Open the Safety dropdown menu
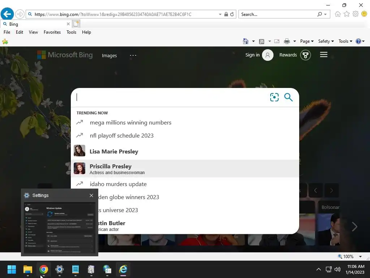Screen dimensions: 370x278 (326, 41)
